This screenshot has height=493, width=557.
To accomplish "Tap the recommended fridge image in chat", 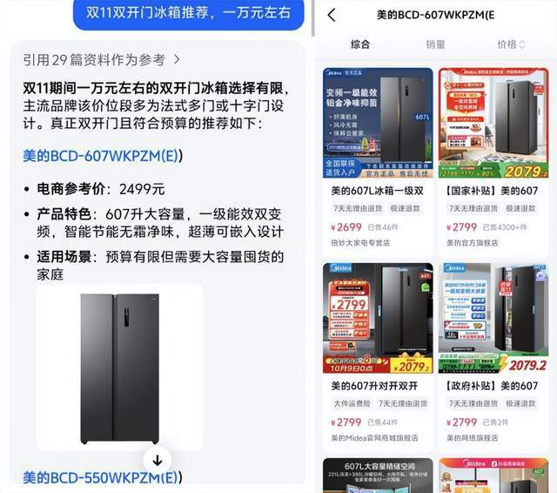I will (120, 368).
